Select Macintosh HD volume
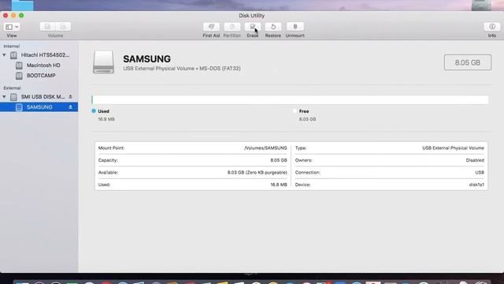This screenshot has width=504, height=284. click(43, 65)
